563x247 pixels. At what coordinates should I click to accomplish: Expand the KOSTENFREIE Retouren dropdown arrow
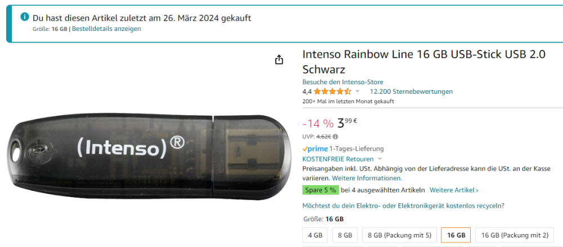click(380, 159)
